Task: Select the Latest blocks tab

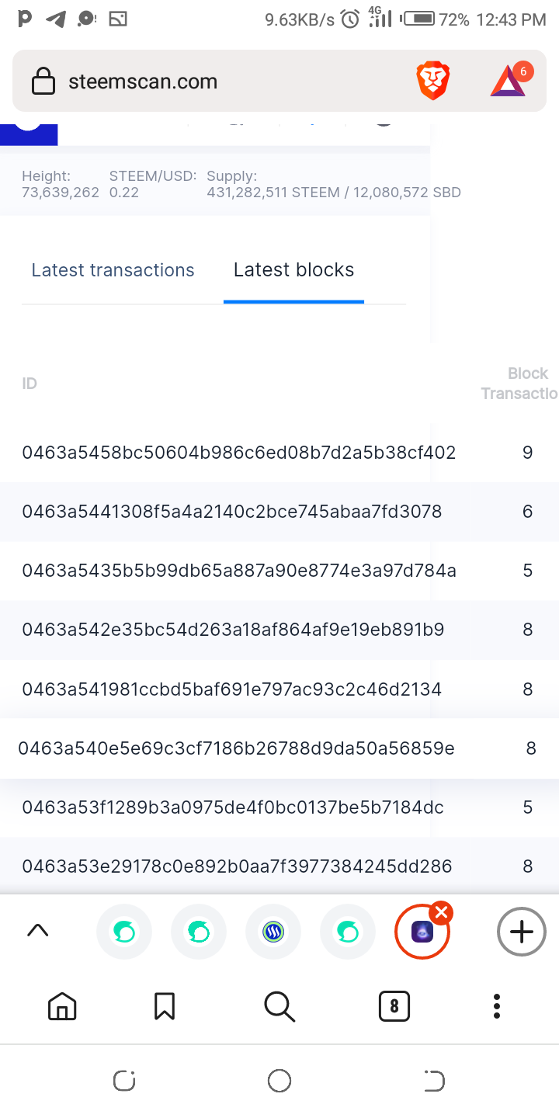Action: click(293, 270)
